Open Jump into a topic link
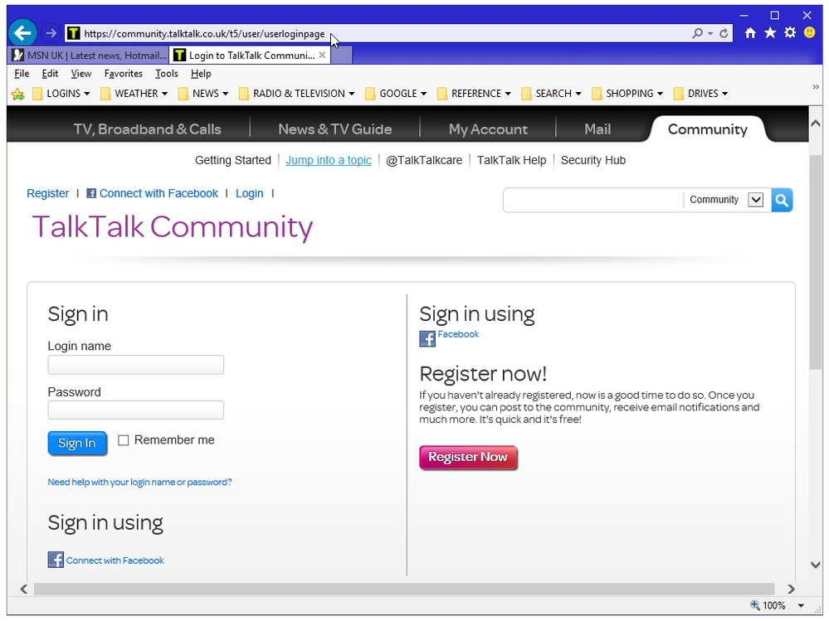The image size is (829, 621). pyautogui.click(x=329, y=160)
